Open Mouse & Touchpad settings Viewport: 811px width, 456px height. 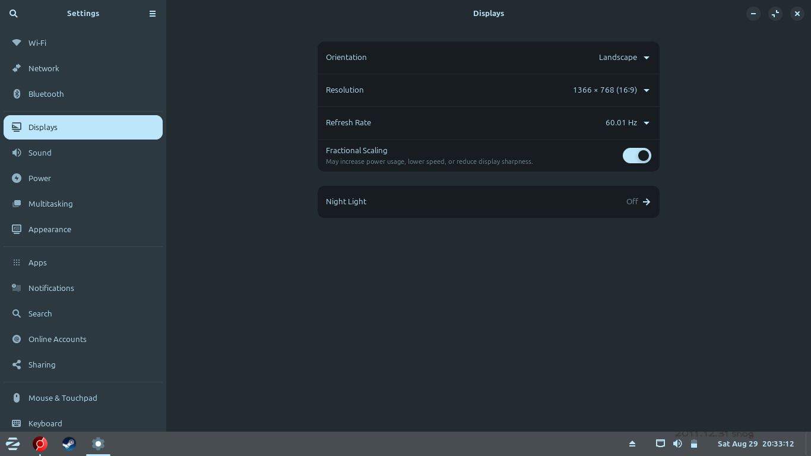pyautogui.click(x=83, y=398)
